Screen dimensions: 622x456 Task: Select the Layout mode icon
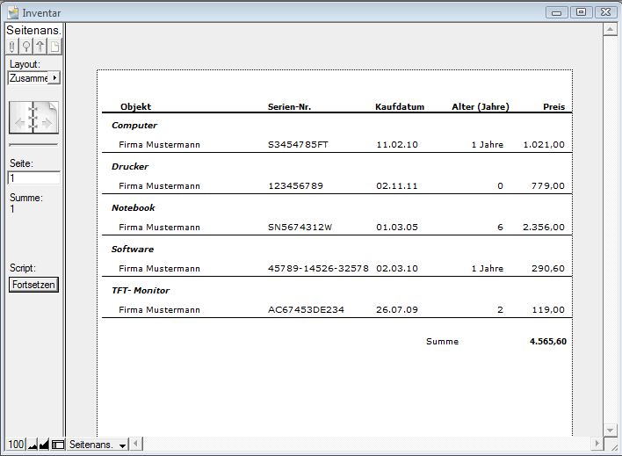tap(40, 47)
